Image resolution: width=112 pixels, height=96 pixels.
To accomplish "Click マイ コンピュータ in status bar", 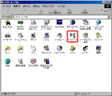I will pos(82,94).
